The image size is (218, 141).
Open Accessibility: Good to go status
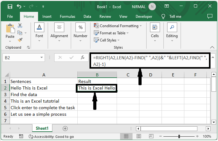pyautogui.click(x=51, y=137)
